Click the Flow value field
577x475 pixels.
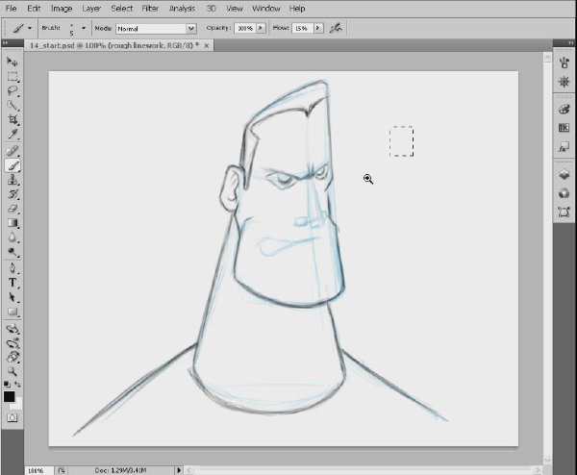[302, 28]
